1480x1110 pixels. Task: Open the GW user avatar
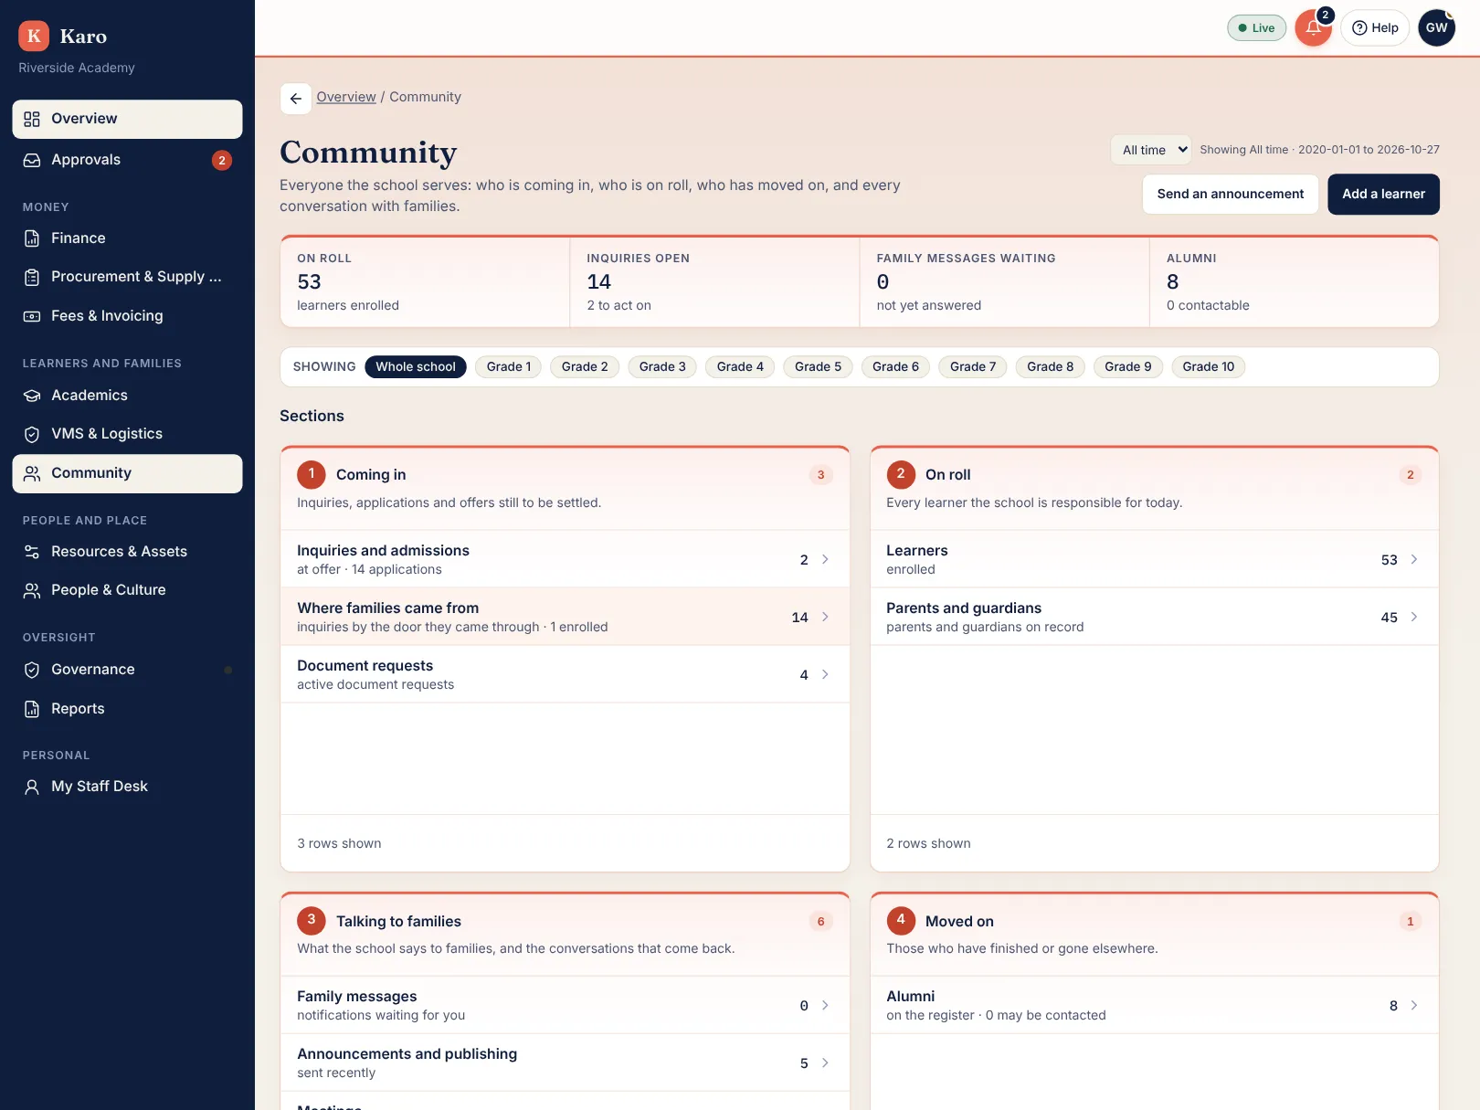click(1436, 27)
